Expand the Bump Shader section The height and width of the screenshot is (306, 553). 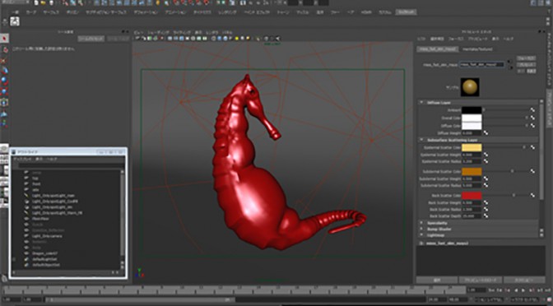click(421, 229)
